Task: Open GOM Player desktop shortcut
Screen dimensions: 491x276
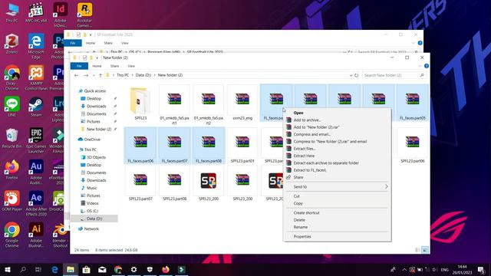Action: pos(12,201)
